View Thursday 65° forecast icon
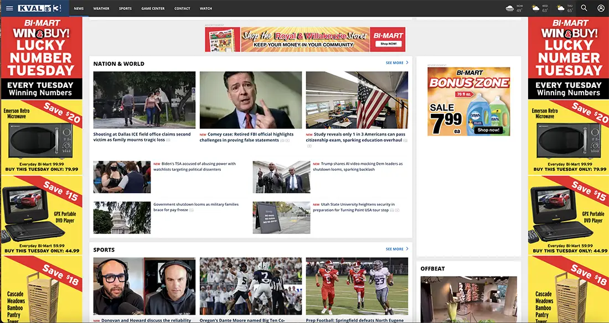609x323 pixels. pyautogui.click(x=560, y=8)
